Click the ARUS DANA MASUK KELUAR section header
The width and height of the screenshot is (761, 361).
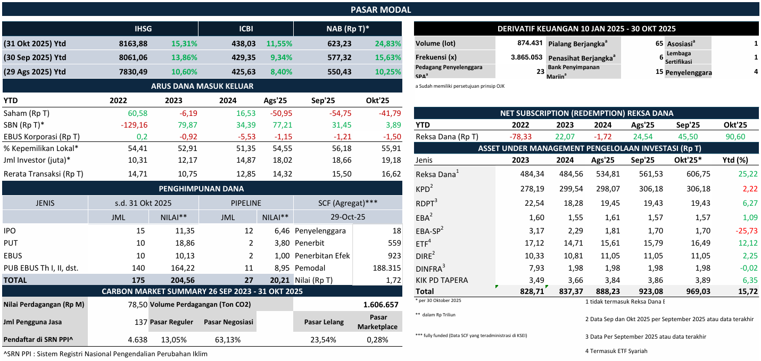tap(202, 86)
